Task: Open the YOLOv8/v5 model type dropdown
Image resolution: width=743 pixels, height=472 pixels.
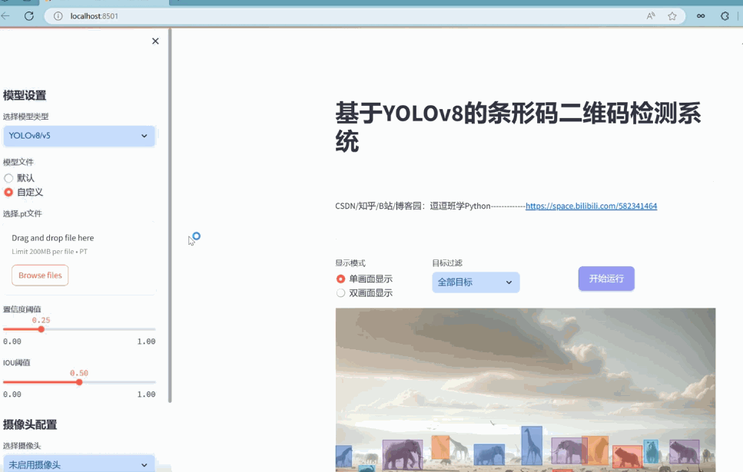Action: point(79,136)
